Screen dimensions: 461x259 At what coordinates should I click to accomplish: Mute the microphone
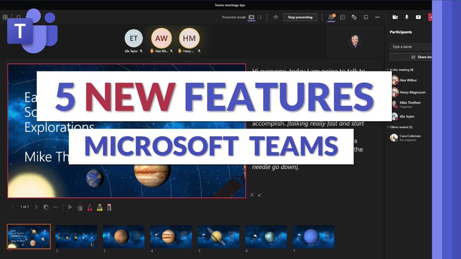[x=406, y=17]
